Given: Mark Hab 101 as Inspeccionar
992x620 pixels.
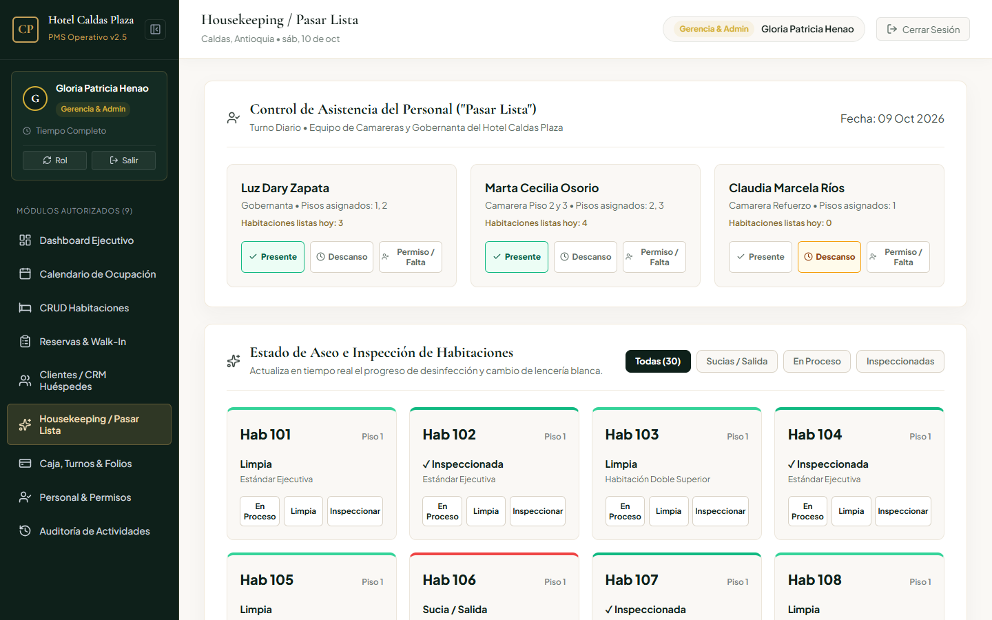Looking at the screenshot, I should pos(355,511).
